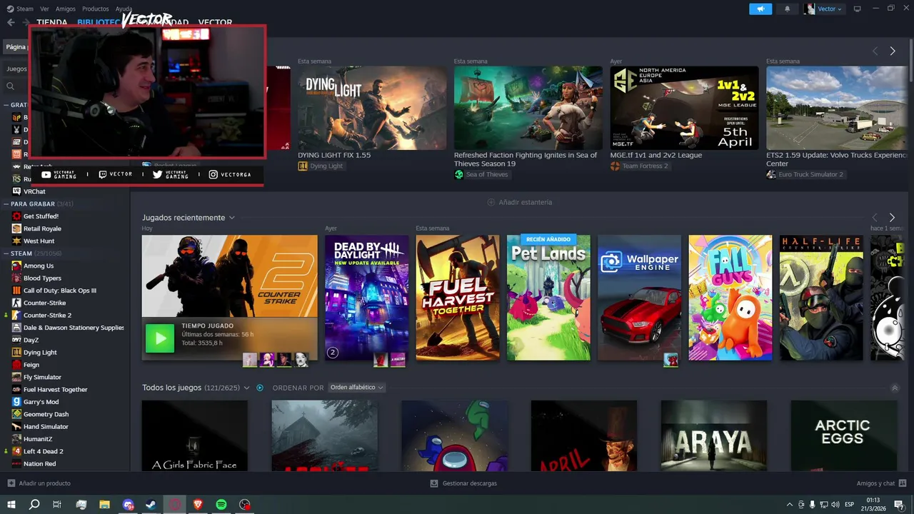Open the Team Fortress 2 game link

coord(639,166)
